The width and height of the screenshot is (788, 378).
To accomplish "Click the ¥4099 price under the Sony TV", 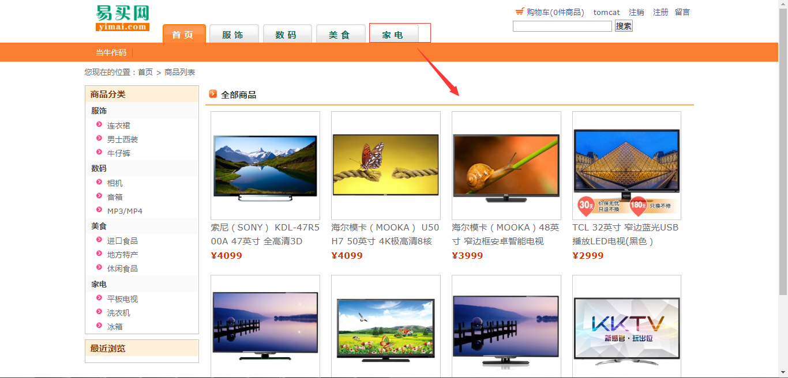I will [x=227, y=256].
